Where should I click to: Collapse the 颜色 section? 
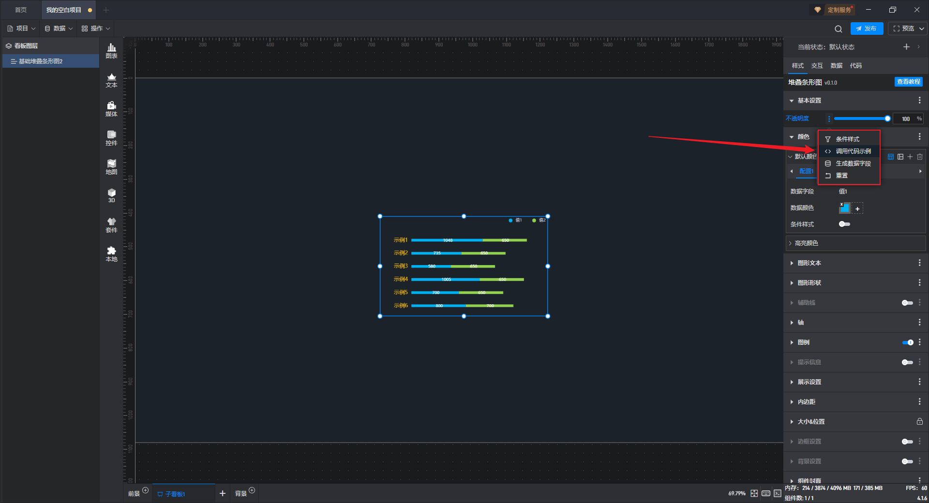pos(792,137)
